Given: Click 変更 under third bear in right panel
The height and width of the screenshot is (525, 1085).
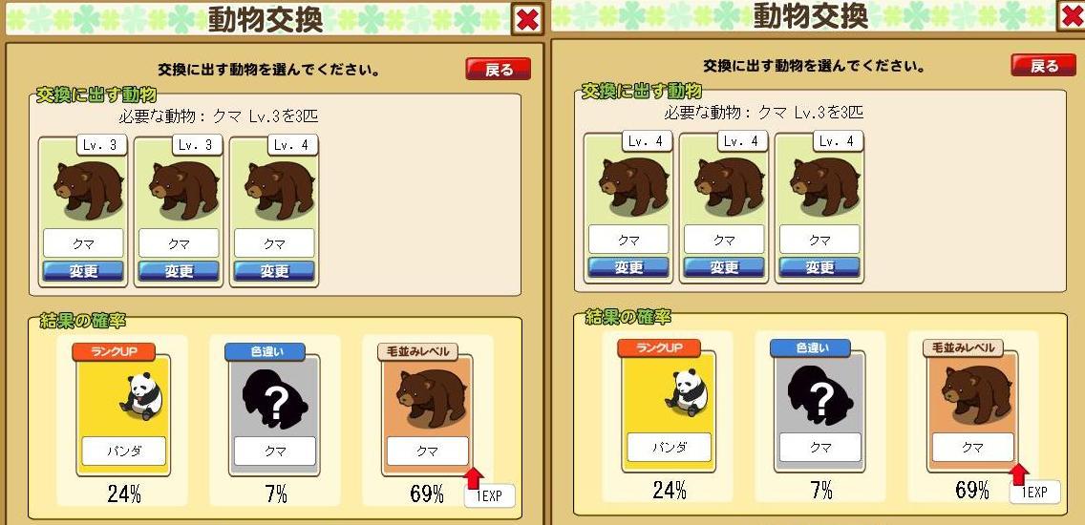Looking at the screenshot, I should pos(819,267).
